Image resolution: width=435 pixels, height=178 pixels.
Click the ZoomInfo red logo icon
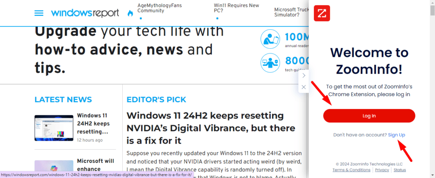point(322,13)
